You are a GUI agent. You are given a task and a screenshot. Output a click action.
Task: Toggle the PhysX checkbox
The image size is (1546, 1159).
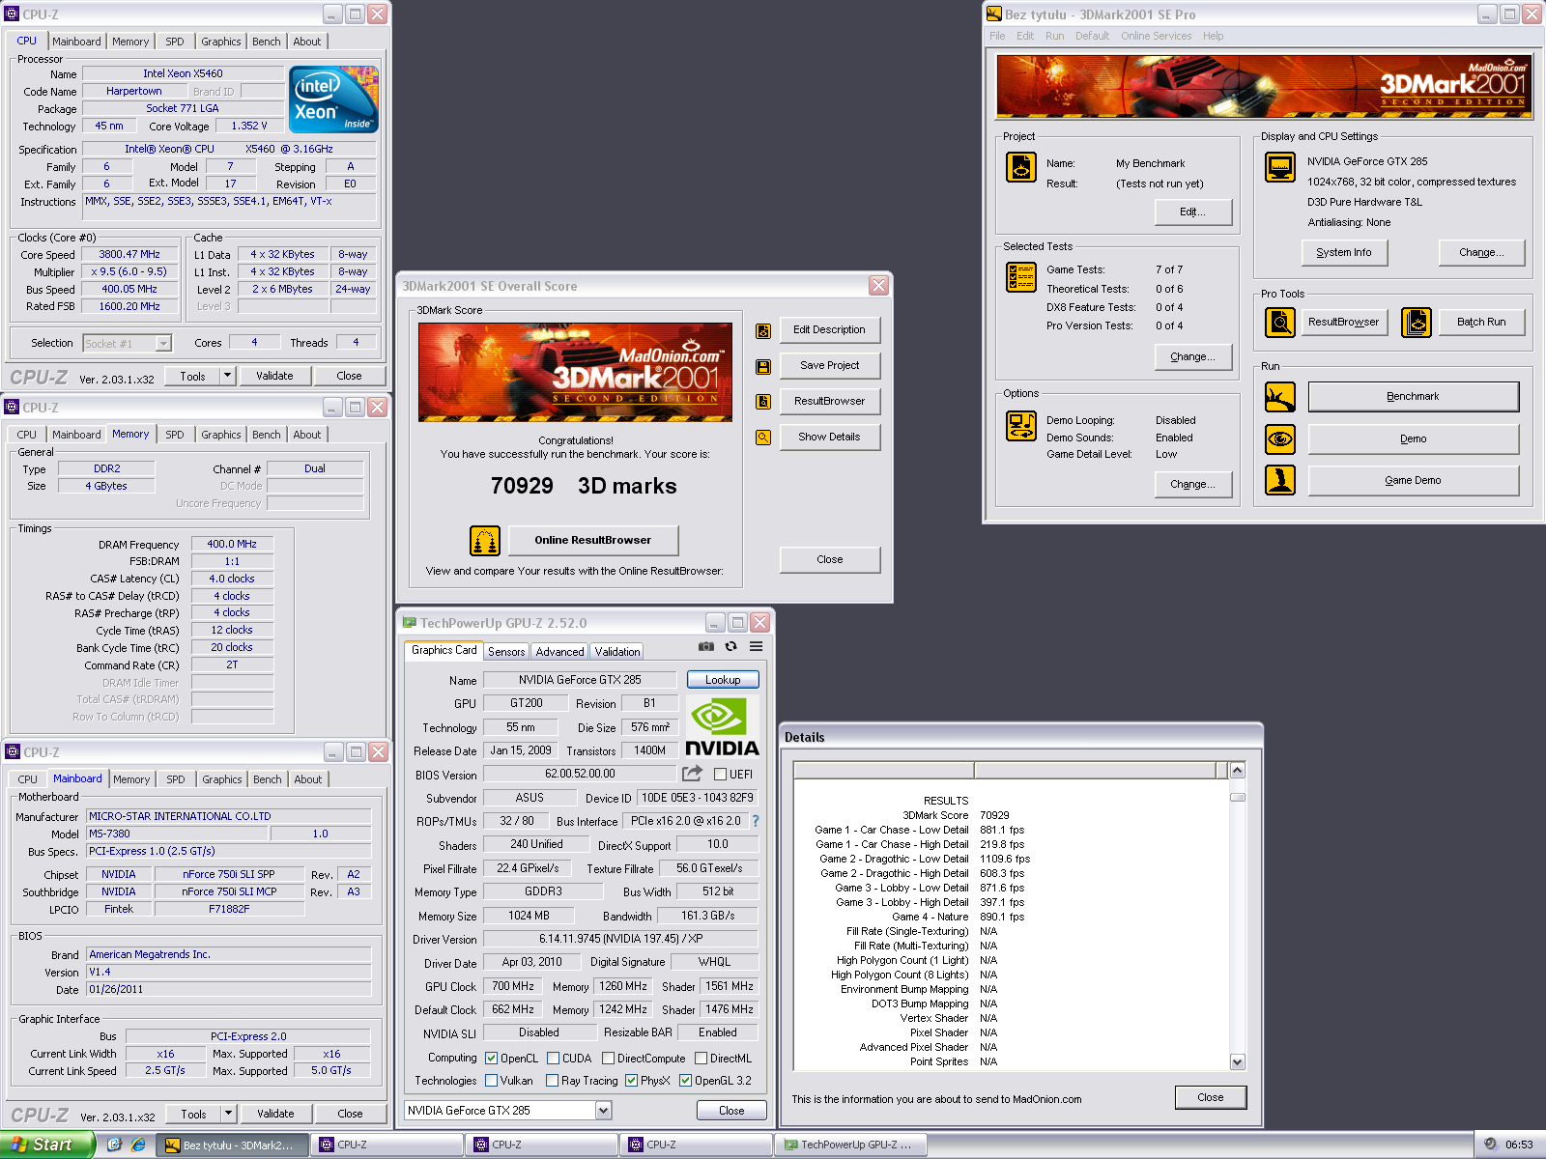coord(631,1081)
